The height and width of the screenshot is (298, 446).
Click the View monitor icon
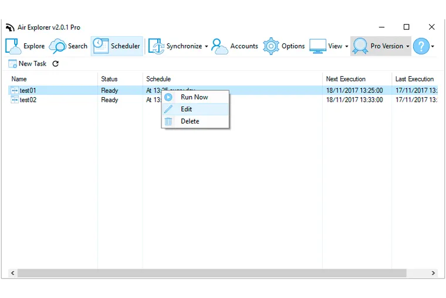click(x=317, y=46)
